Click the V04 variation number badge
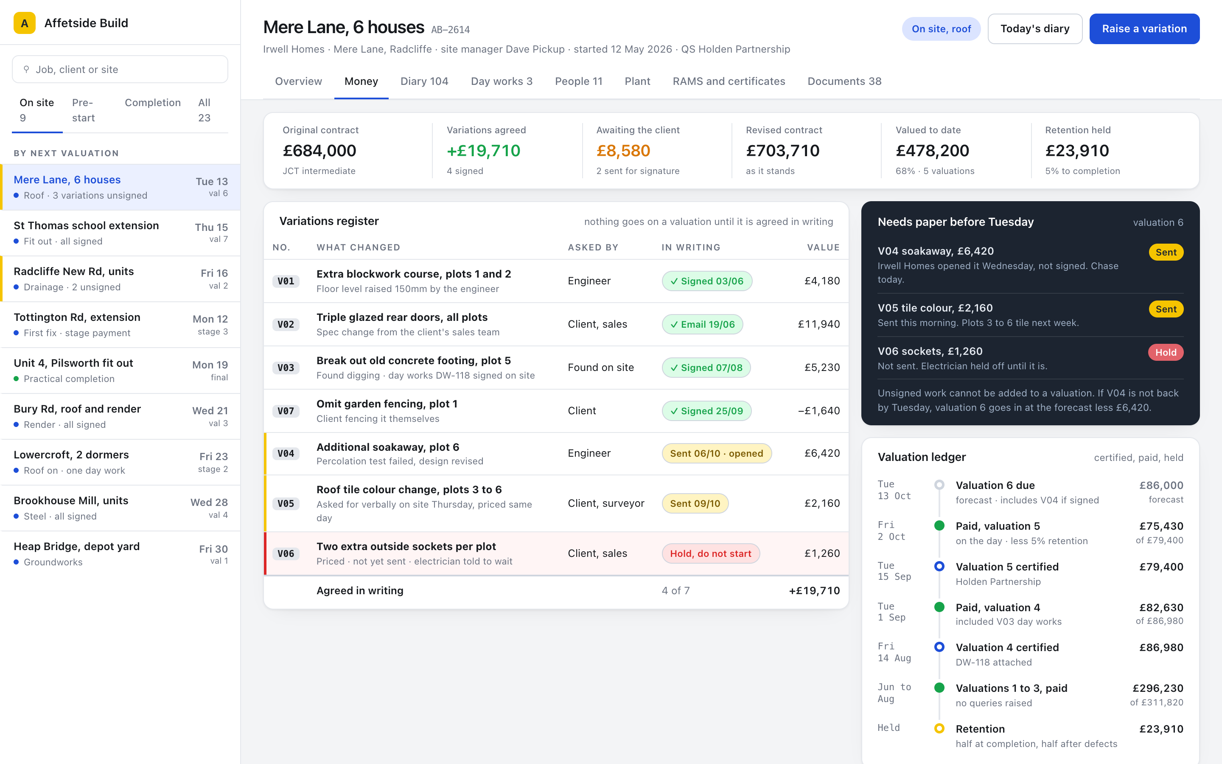 tap(286, 453)
